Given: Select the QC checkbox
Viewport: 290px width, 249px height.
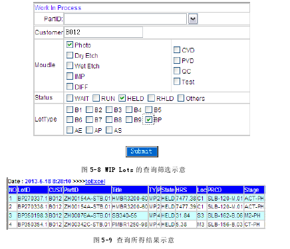Looking at the screenshot, I should click(177, 71).
